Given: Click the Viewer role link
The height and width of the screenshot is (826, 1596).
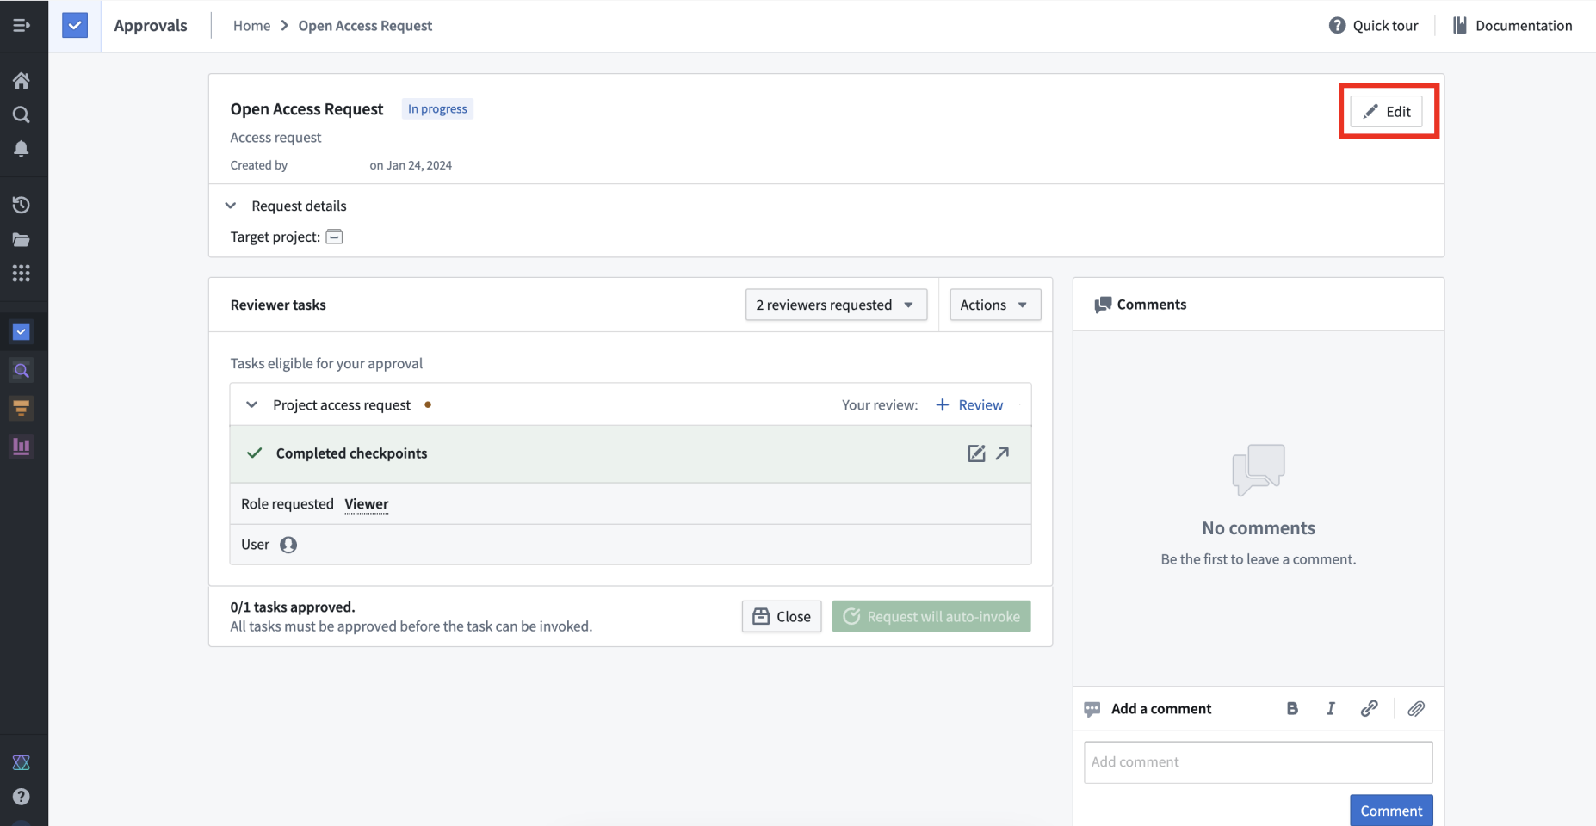Looking at the screenshot, I should pyautogui.click(x=367, y=504).
